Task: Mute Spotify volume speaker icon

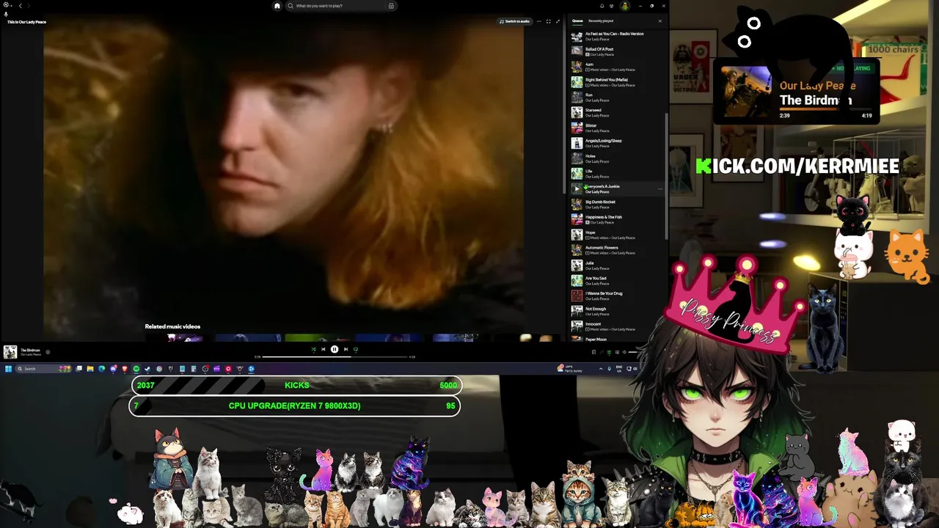Action: [624, 352]
